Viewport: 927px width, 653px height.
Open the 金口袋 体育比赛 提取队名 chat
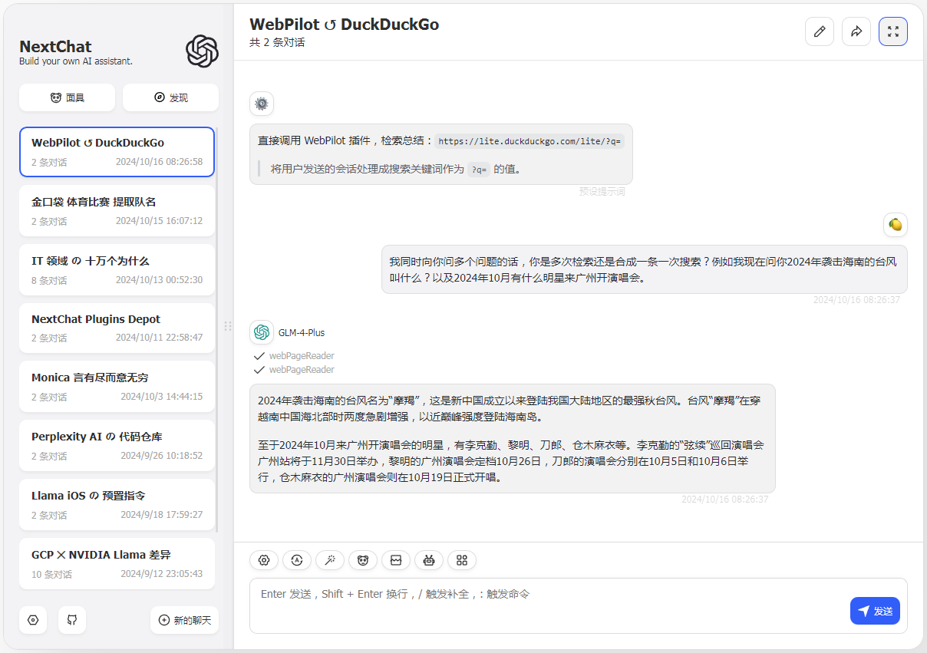pos(117,211)
